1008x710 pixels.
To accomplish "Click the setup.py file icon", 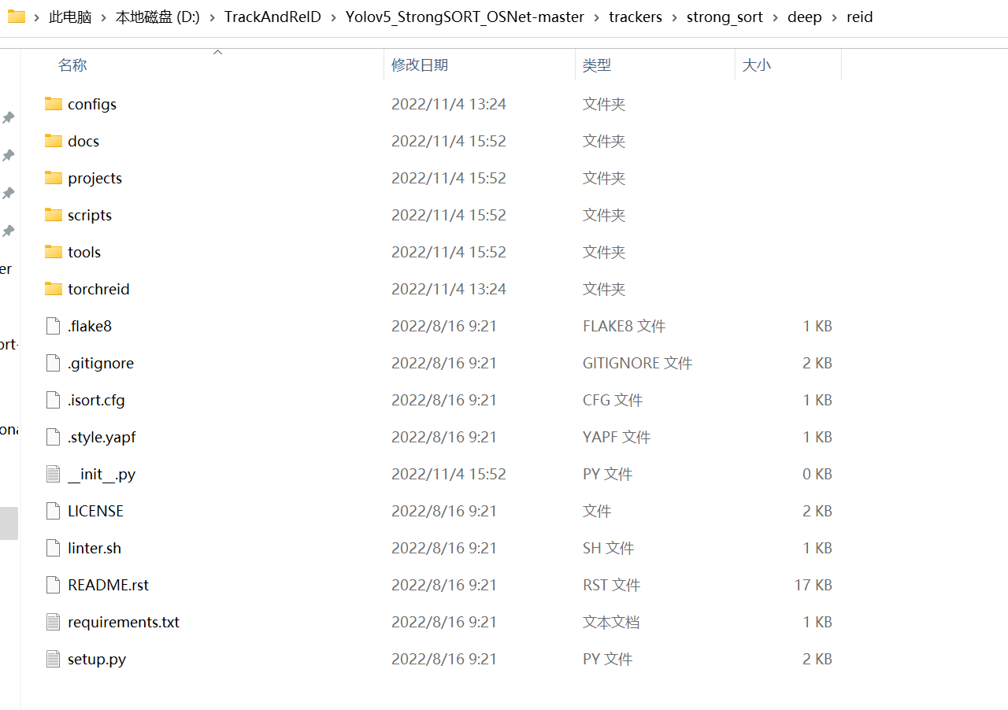I will coord(54,659).
